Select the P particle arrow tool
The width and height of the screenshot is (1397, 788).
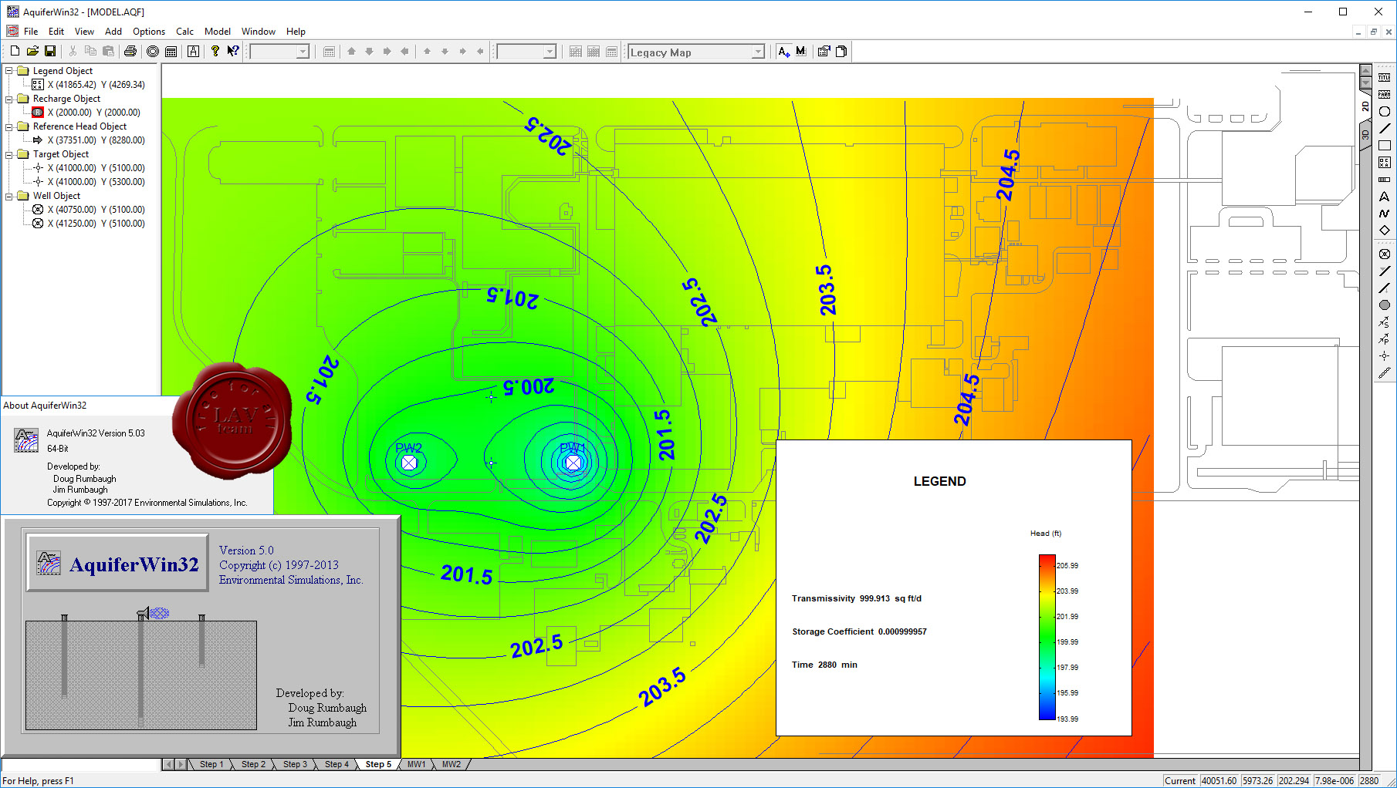tap(1385, 339)
